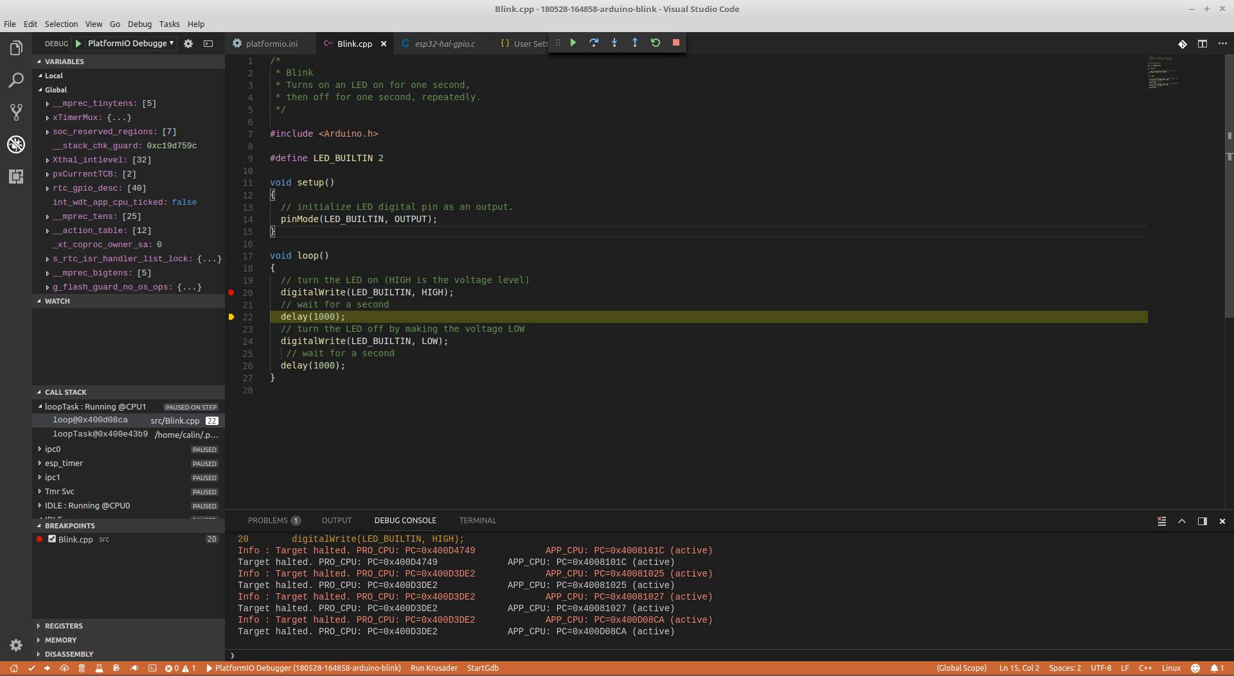Step over in debug toolbar
The width and height of the screenshot is (1234, 676).
(594, 42)
